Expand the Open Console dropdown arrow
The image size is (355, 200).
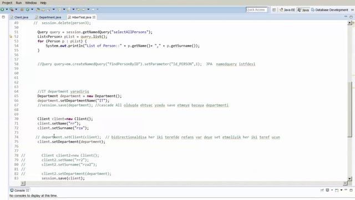(342, 190)
